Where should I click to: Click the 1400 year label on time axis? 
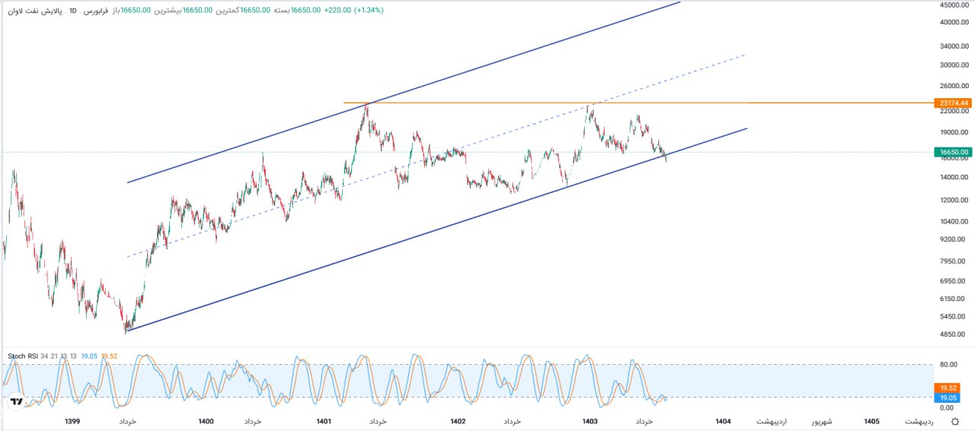(206, 421)
